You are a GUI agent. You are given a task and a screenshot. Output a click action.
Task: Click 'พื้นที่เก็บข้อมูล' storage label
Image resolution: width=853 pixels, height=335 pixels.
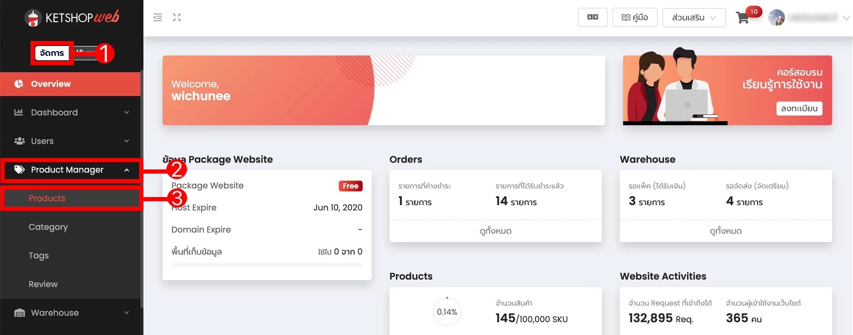click(x=197, y=251)
